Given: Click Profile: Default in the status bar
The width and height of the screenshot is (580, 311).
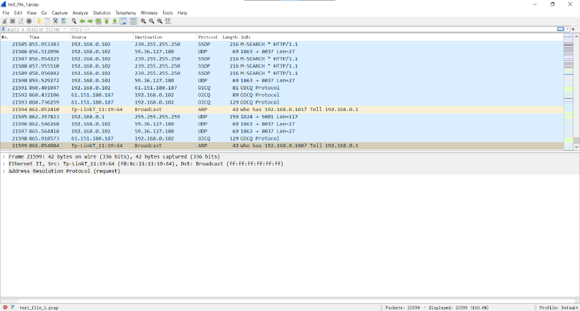Looking at the screenshot, I should pos(558,308).
